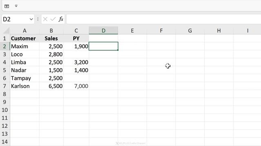Select the Limba cell
This screenshot has height=146, width=261.
tap(24, 62)
